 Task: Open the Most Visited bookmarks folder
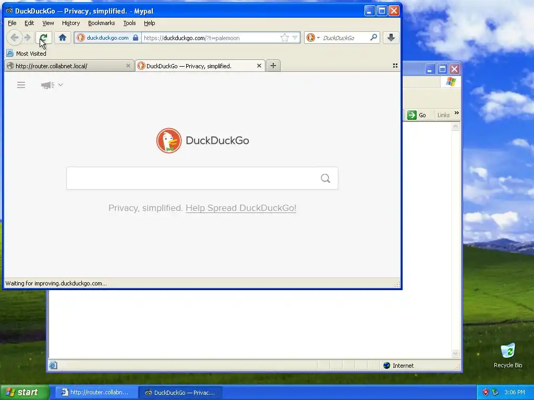26,54
